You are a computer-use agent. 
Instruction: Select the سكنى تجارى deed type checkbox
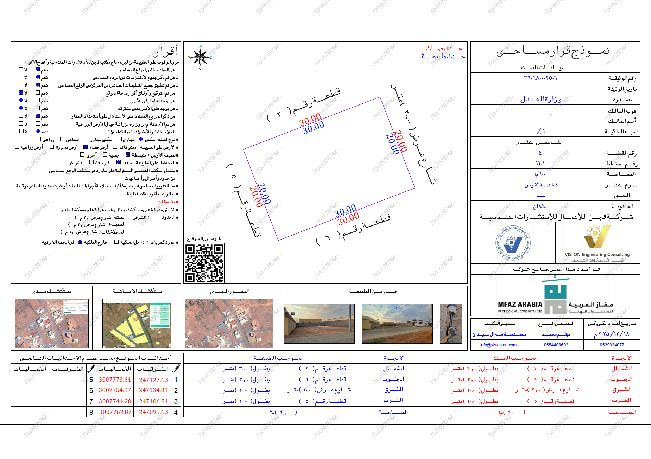click(86, 139)
